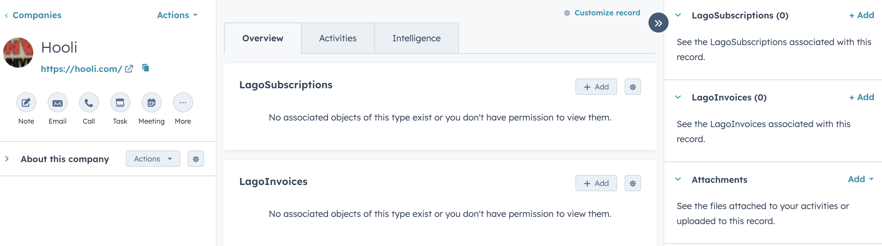Screen dimensions: 882x246
Task: Copy the hooli.com domain to clipboard
Action: [x=146, y=68]
